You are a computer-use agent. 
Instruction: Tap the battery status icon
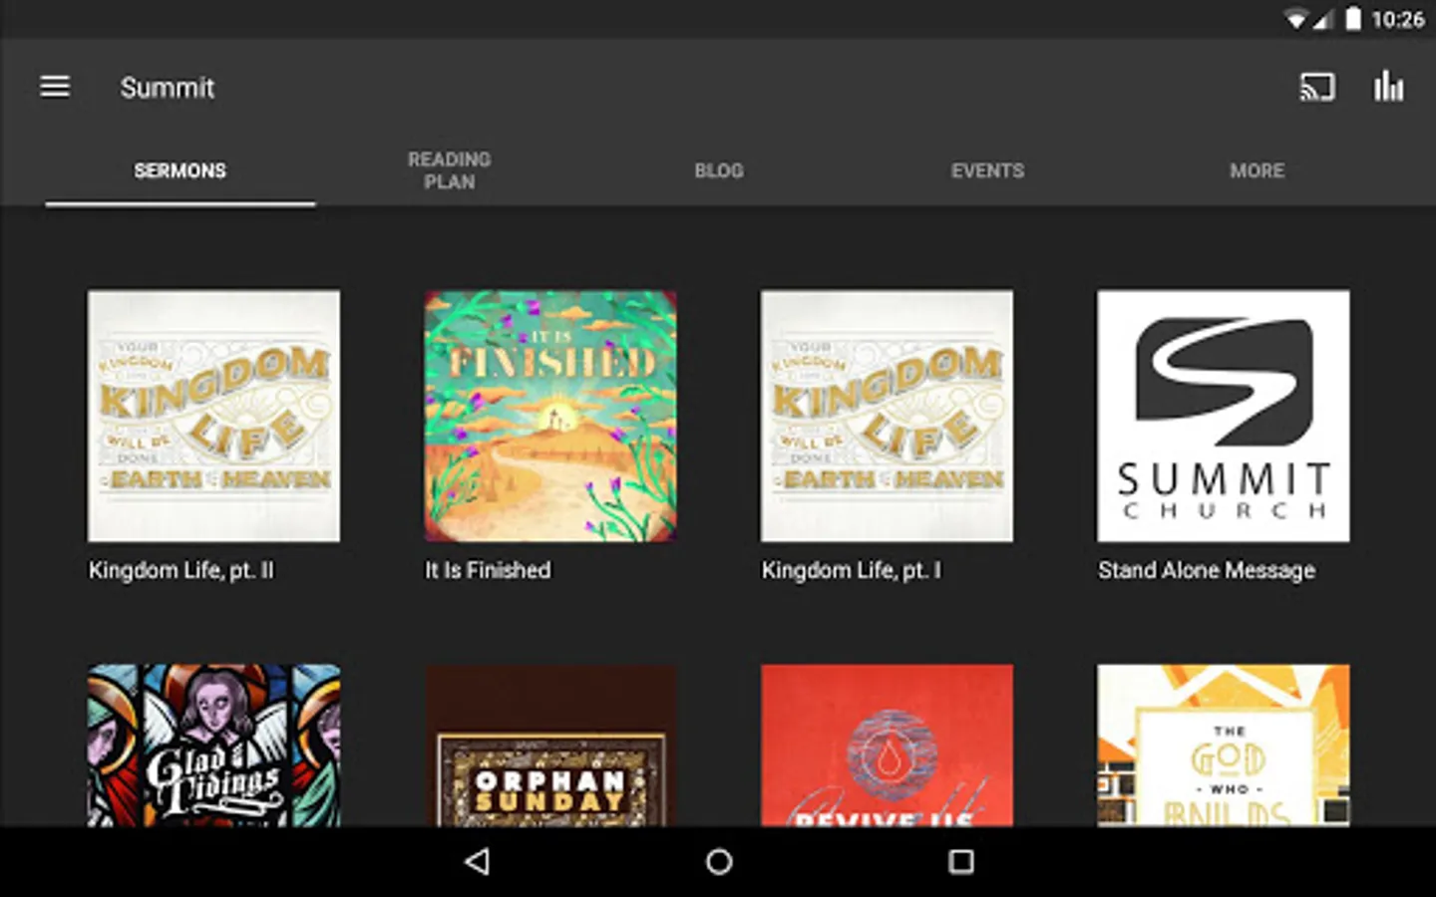coord(1353,19)
